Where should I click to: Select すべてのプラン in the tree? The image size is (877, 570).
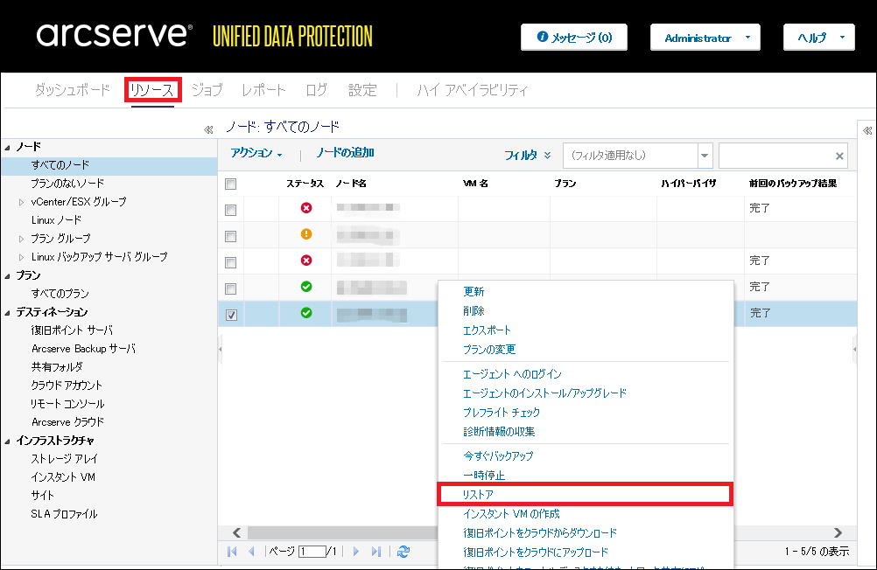point(60,294)
